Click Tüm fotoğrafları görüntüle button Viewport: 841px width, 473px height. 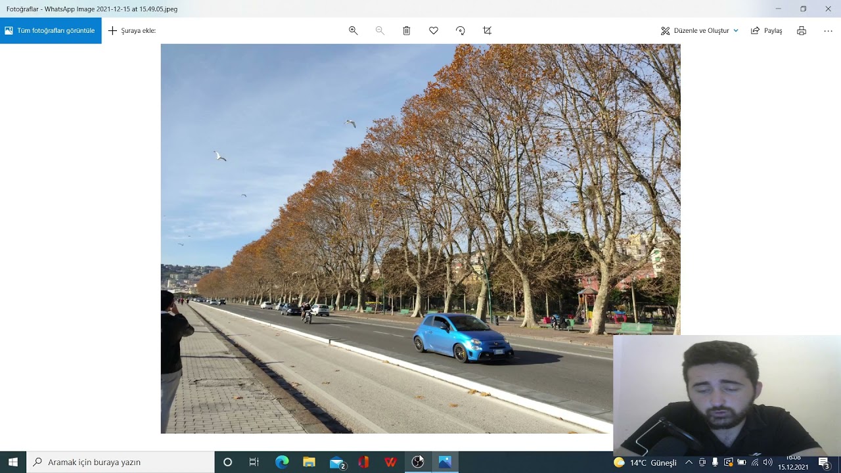(51, 31)
